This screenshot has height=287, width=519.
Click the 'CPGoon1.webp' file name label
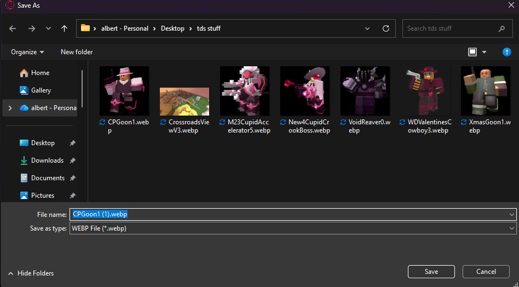coord(129,126)
